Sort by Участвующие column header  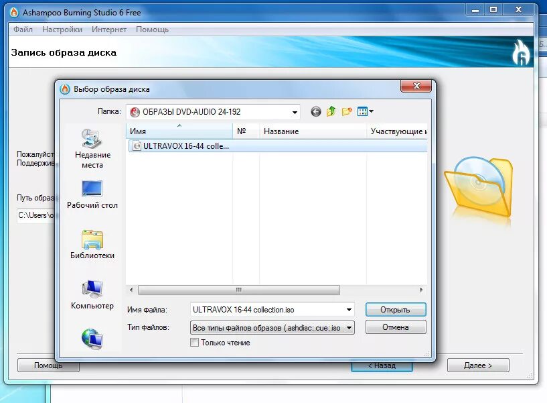[397, 131]
